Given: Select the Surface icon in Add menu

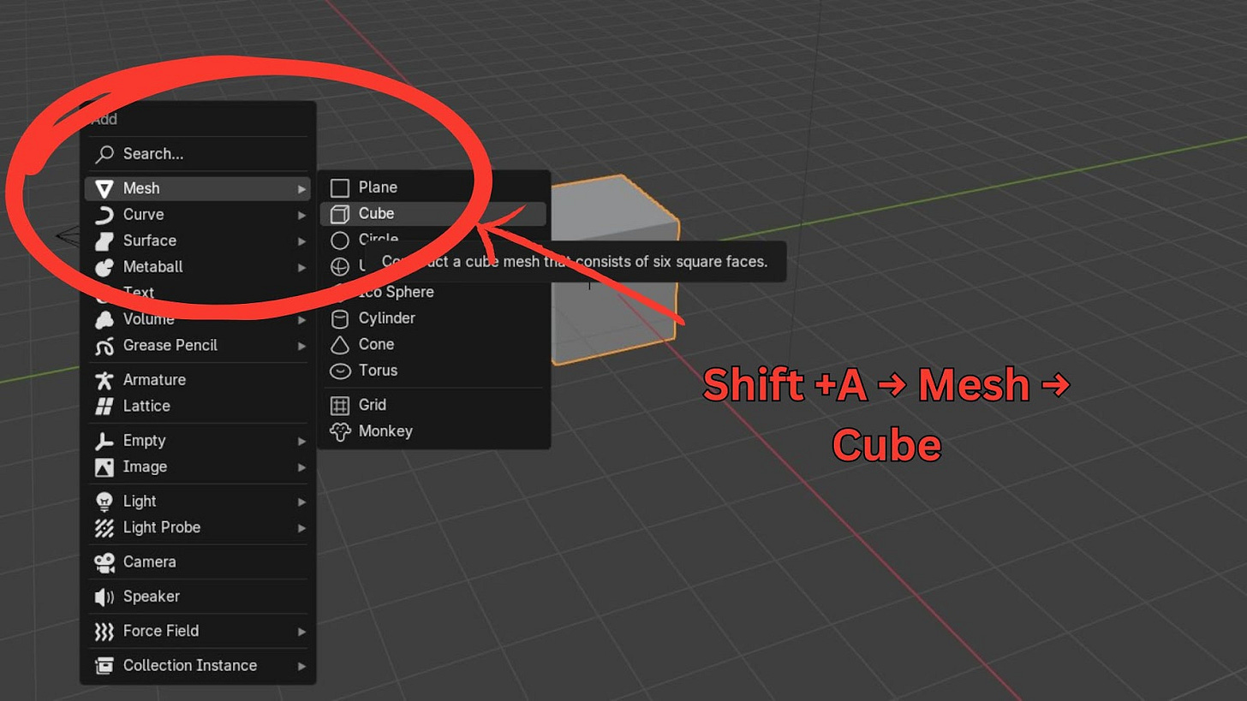Looking at the screenshot, I should 104,241.
